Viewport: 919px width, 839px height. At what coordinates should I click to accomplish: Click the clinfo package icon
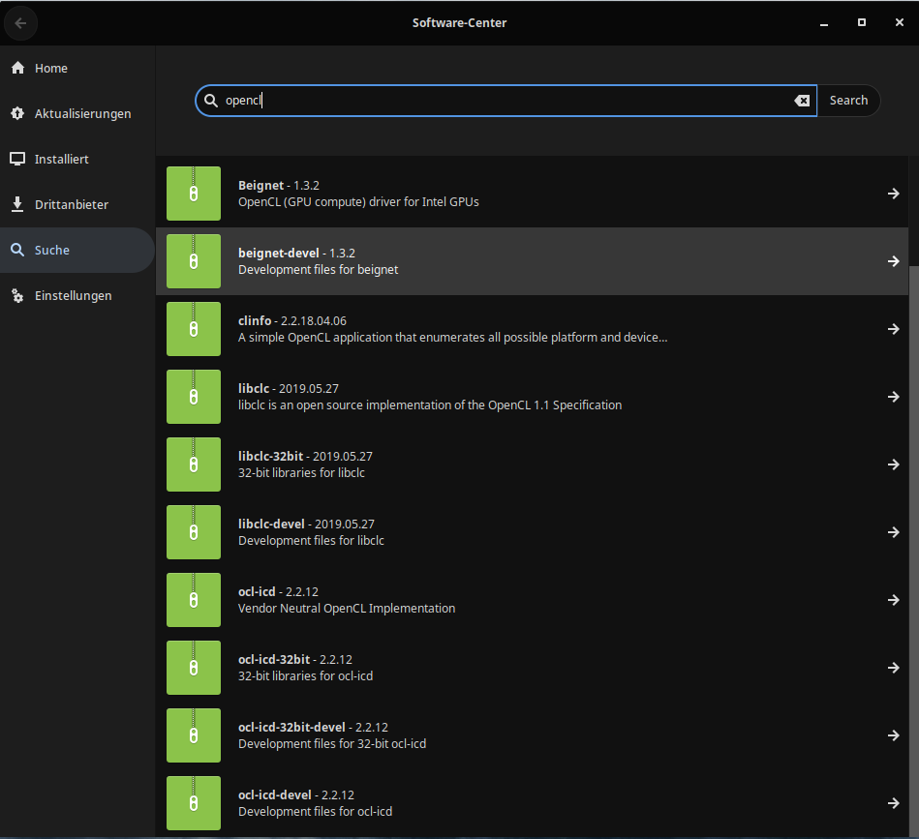coord(193,329)
